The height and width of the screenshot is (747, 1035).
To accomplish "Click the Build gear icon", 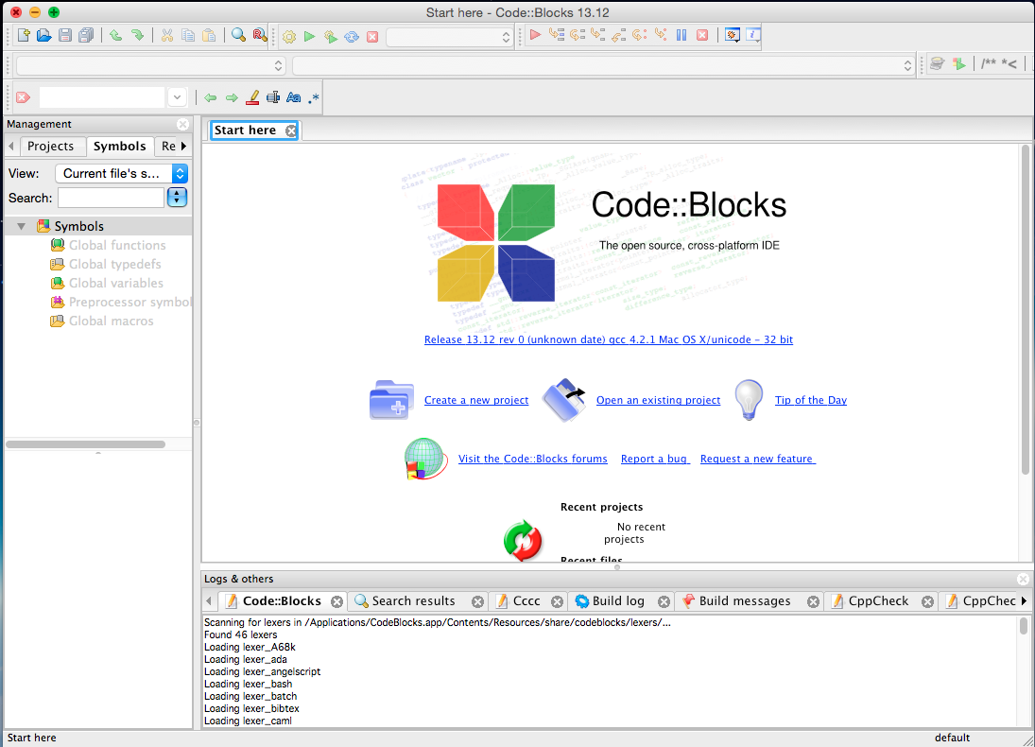I will coord(289,36).
